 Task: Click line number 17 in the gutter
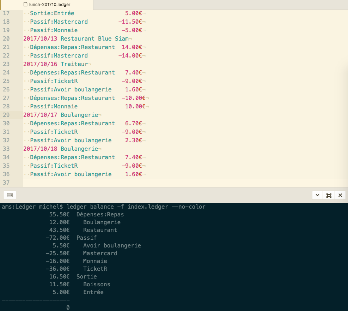[x=6, y=13]
